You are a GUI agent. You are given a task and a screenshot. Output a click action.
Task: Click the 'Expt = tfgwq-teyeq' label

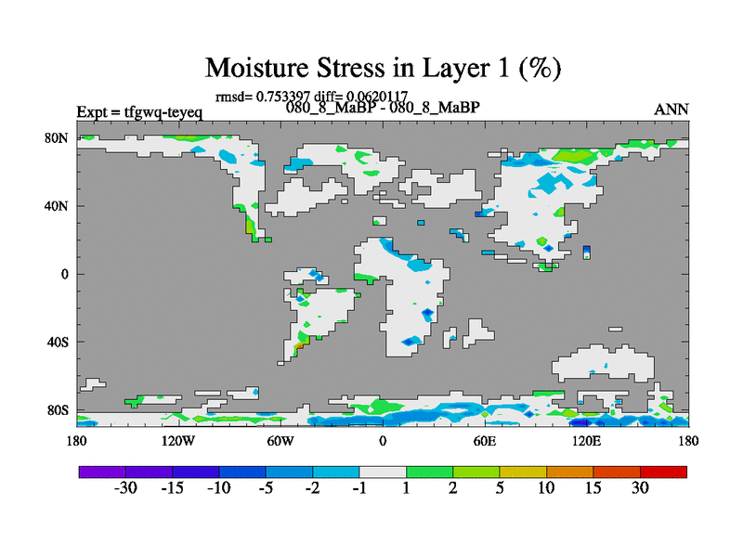click(x=139, y=112)
